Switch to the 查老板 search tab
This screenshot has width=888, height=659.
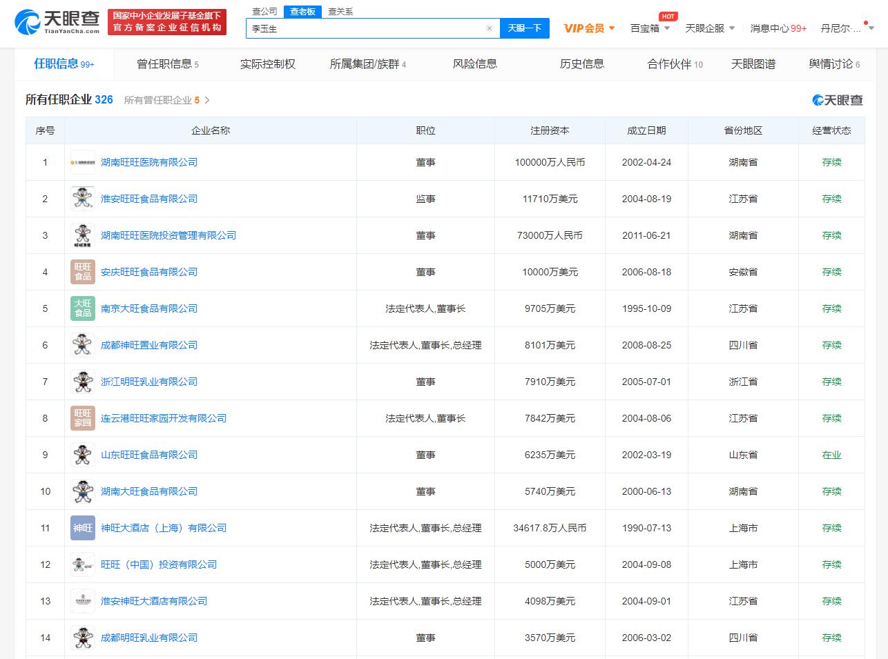(x=302, y=11)
